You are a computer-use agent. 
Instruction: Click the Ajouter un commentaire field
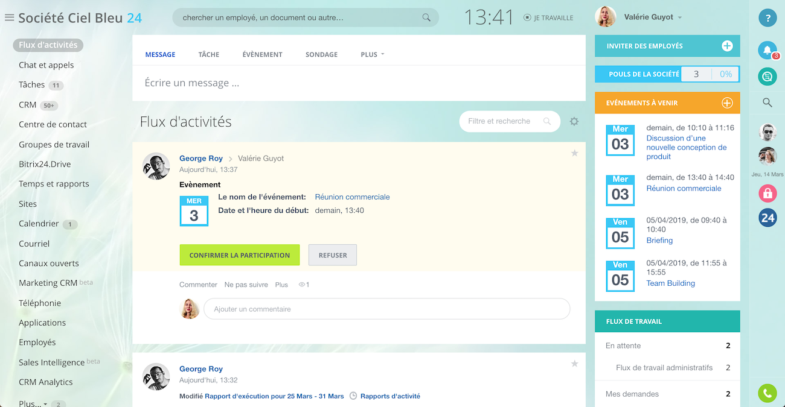[x=386, y=309]
